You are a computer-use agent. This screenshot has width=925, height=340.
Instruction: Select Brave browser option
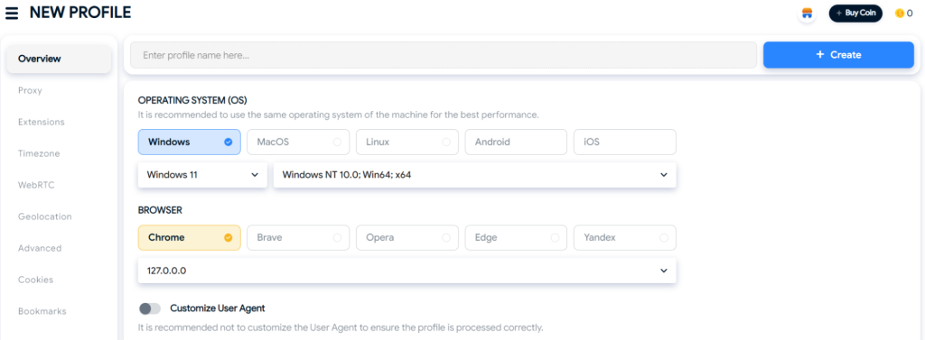(x=298, y=238)
